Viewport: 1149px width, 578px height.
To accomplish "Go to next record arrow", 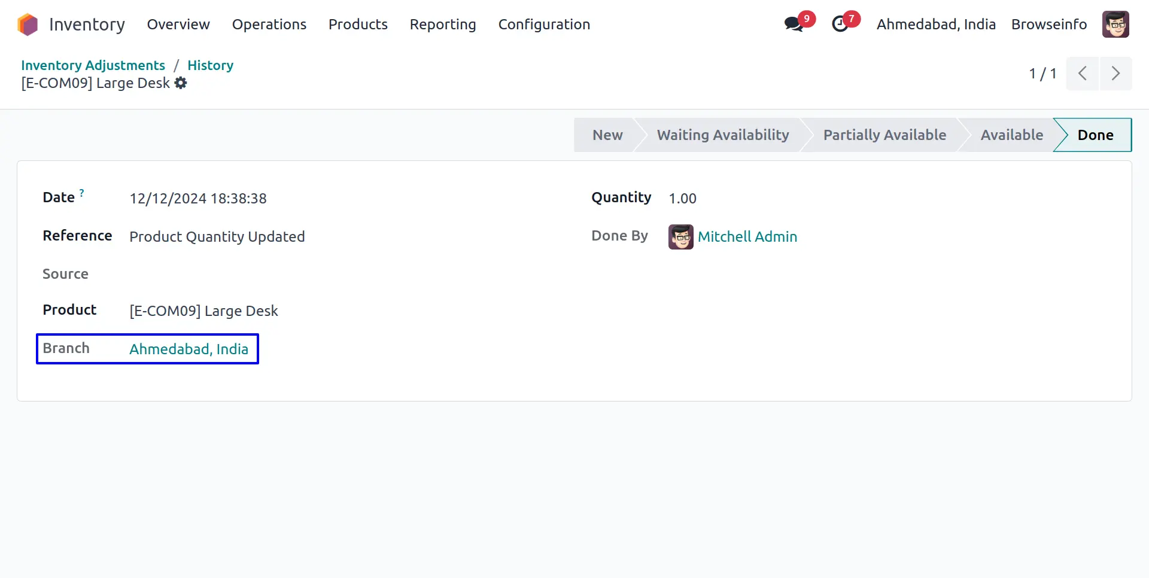I will coord(1115,74).
